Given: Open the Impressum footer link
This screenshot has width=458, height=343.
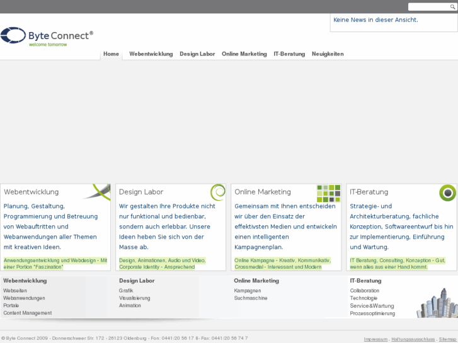Looking at the screenshot, I should click(375, 339).
